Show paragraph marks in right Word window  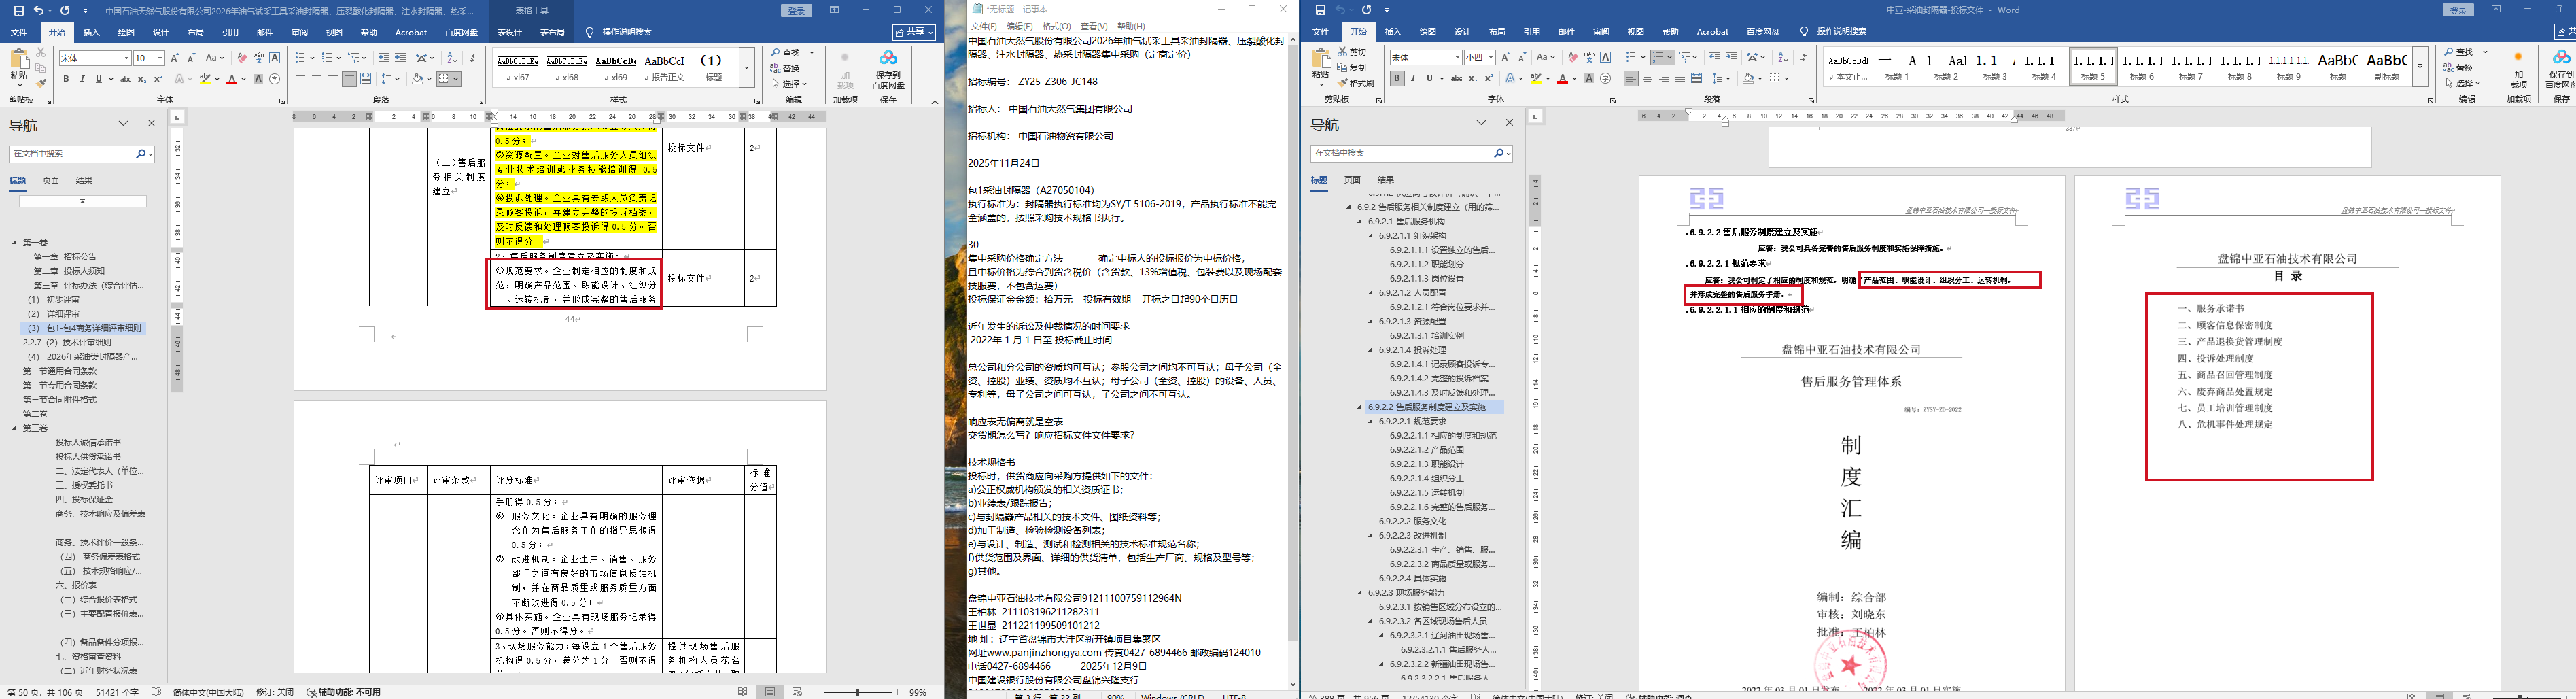pos(1804,57)
